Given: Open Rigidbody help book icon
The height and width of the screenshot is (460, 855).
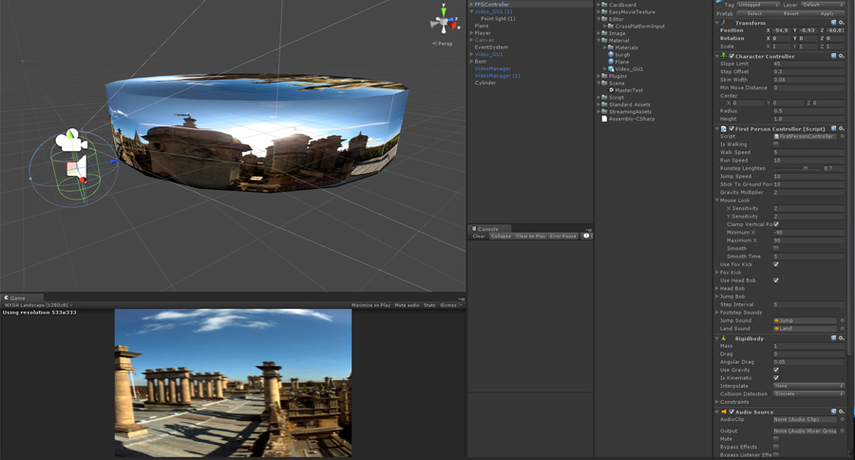Looking at the screenshot, I should click(x=834, y=338).
